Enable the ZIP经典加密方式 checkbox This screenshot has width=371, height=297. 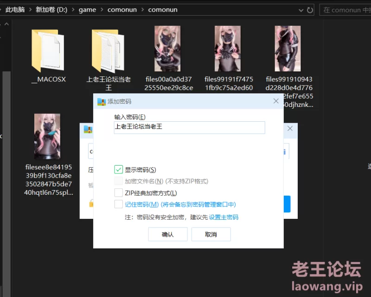[119, 192]
